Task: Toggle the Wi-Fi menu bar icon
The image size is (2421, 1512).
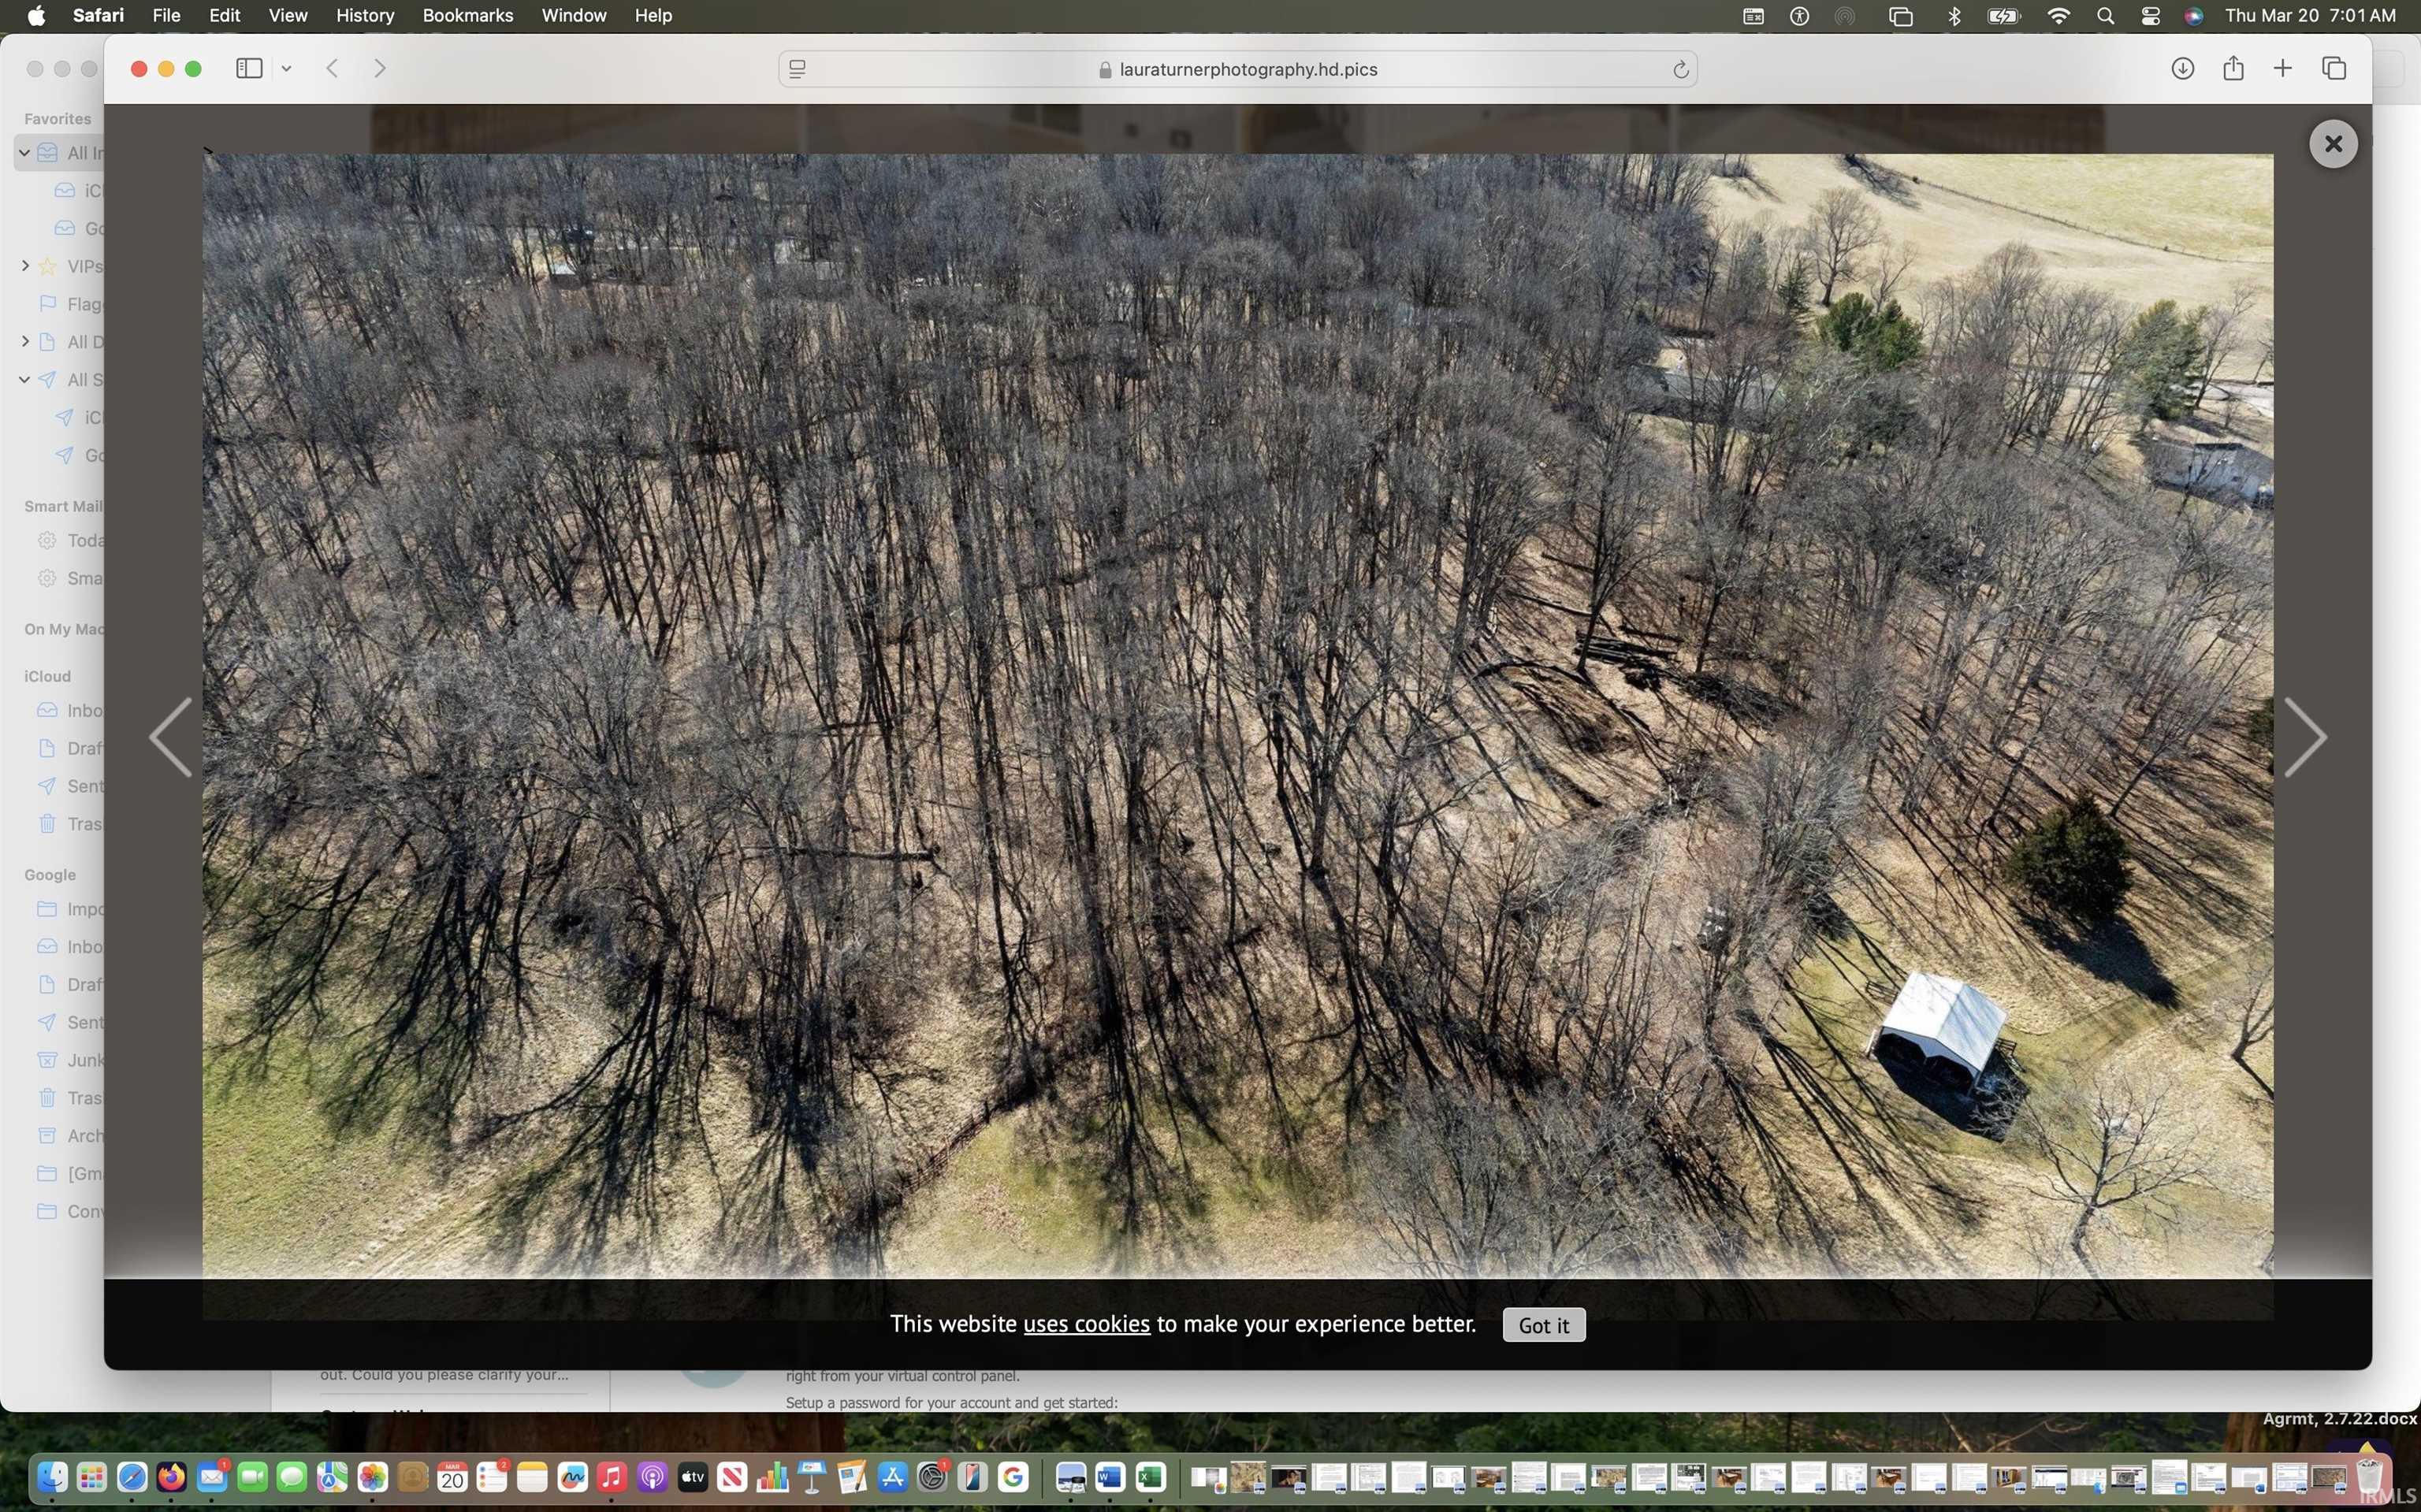Action: pos(2058,15)
